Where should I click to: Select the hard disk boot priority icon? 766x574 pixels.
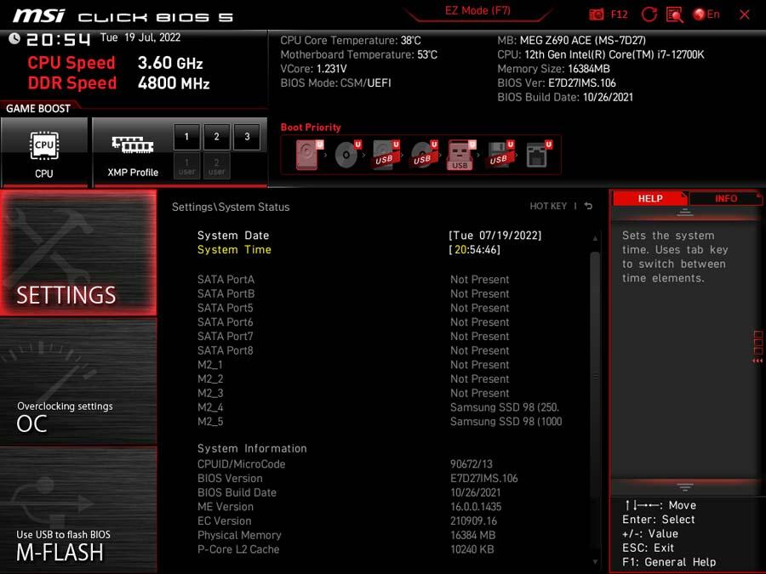[x=309, y=155]
